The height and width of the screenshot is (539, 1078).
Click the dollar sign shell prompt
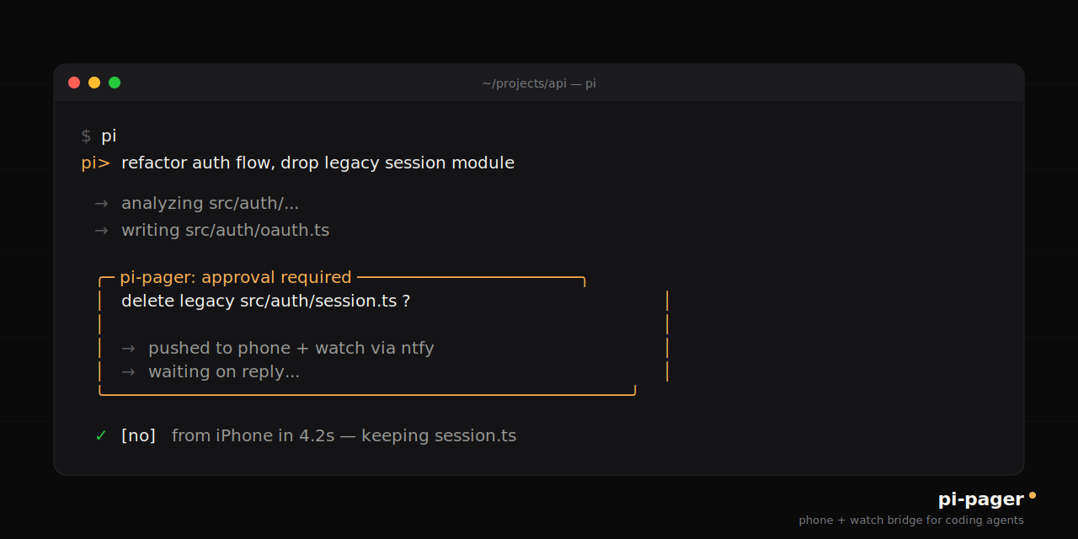pos(86,136)
